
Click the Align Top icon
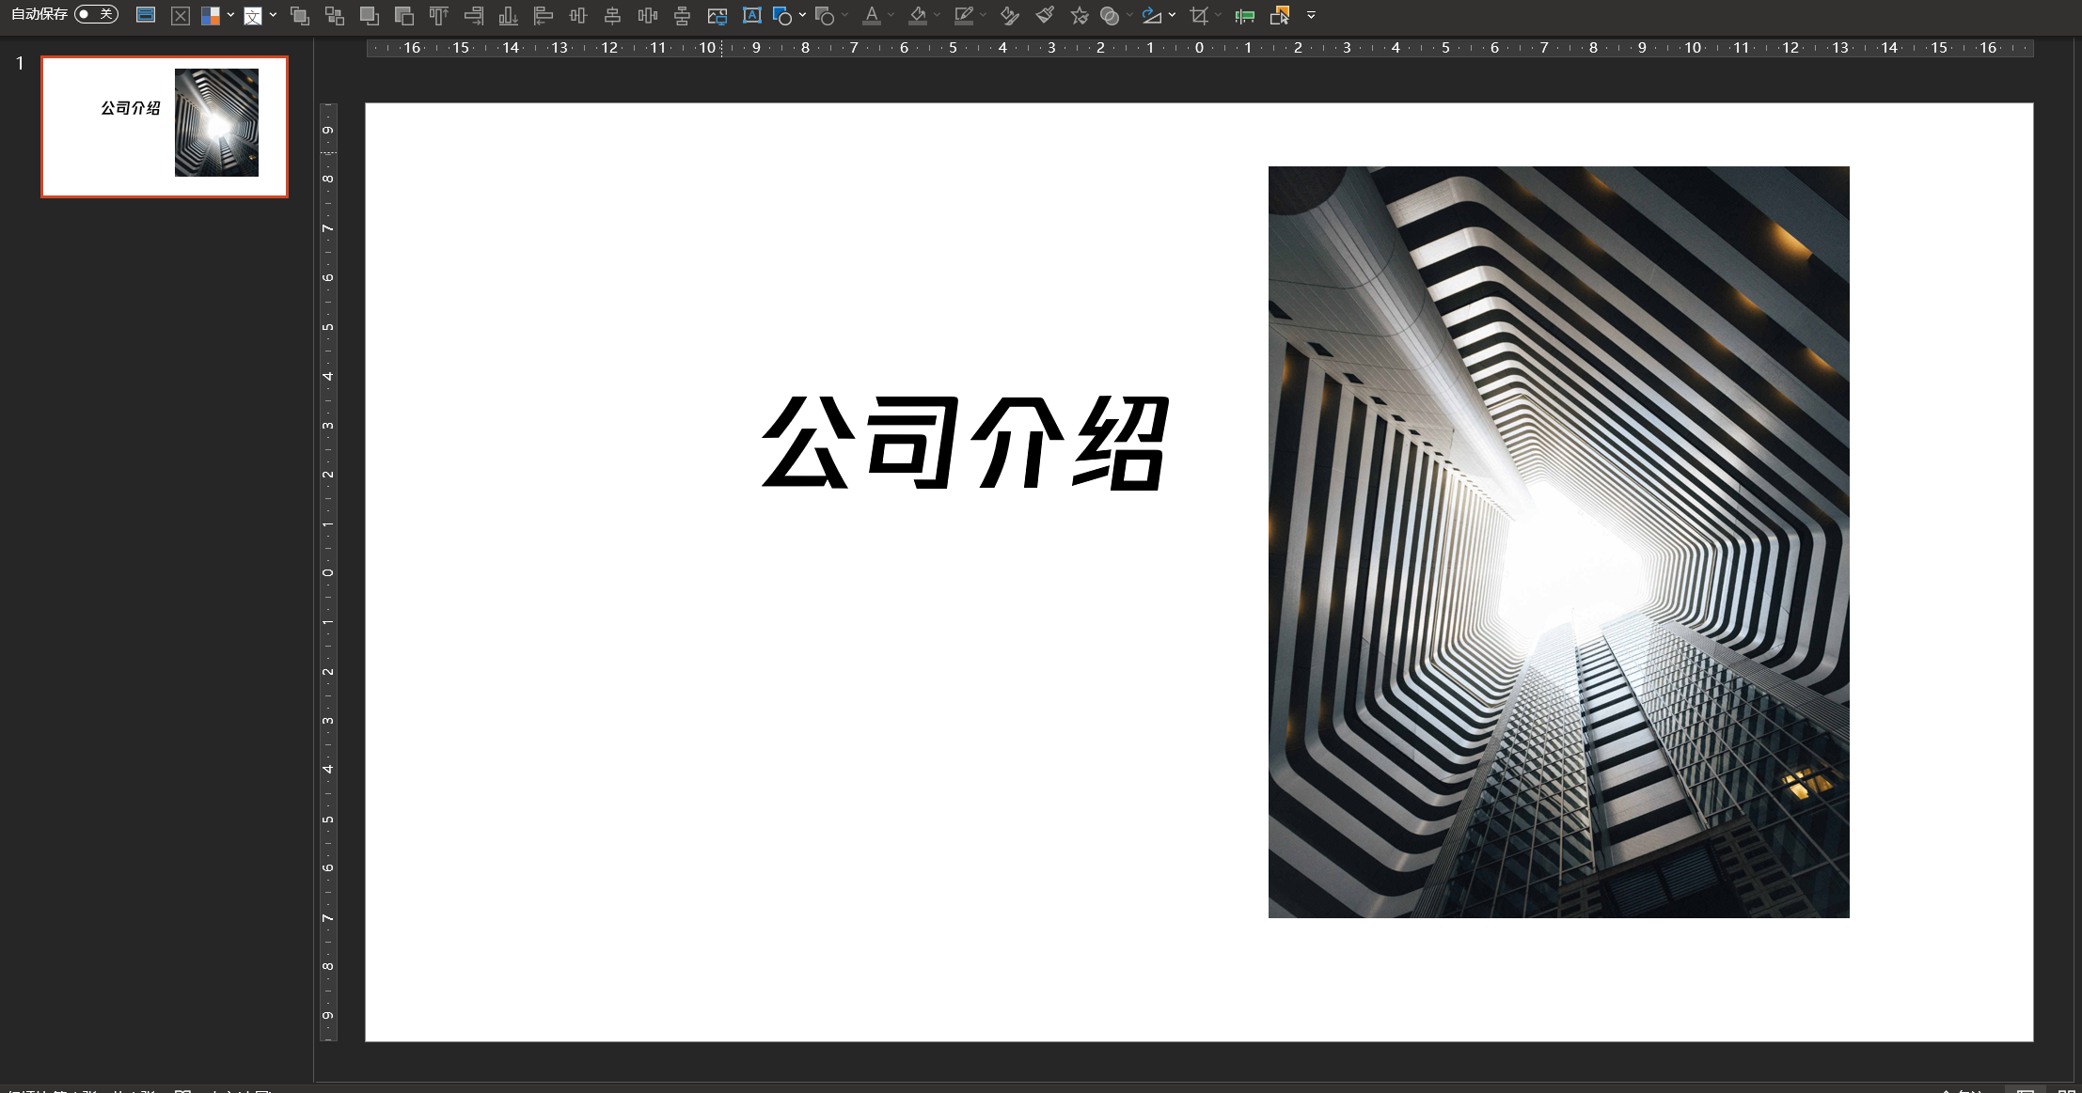pos(438,15)
